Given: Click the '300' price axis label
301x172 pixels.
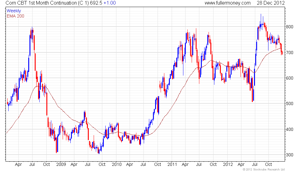Looking at the screenshot, I should click(289, 155).
